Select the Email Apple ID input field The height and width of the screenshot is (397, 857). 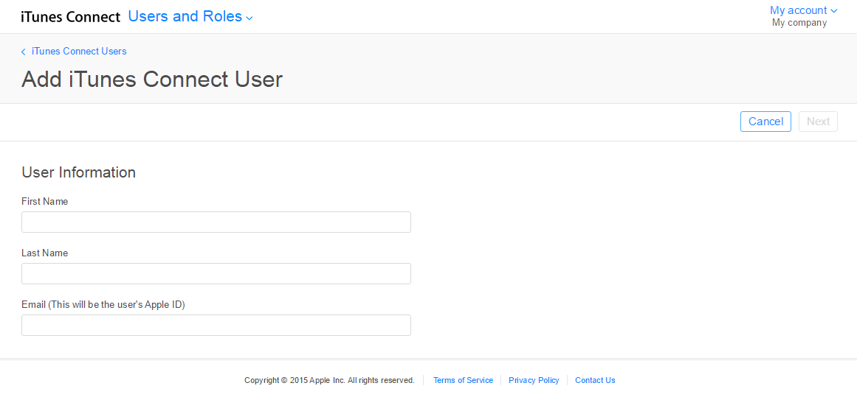[x=216, y=326]
